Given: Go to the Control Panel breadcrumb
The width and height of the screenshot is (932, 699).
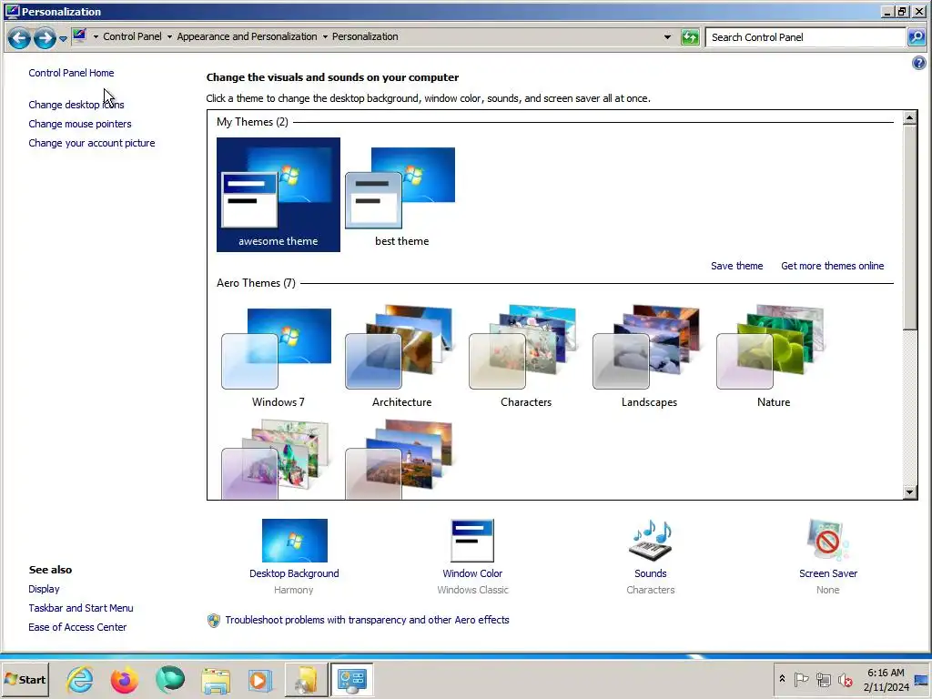Looking at the screenshot, I should [132, 36].
